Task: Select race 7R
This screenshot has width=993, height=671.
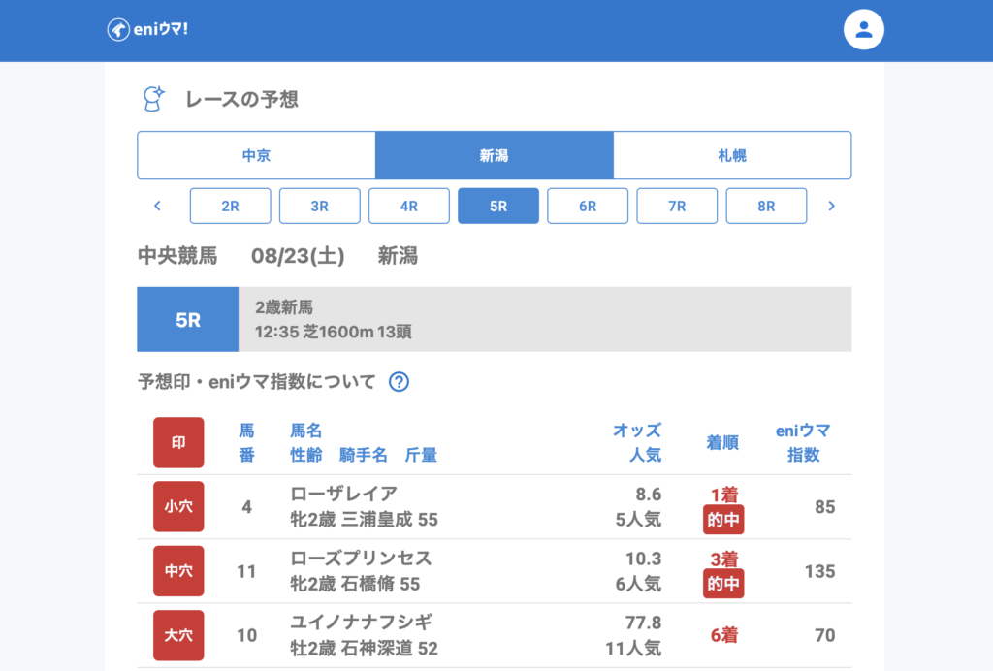Action: tap(677, 206)
